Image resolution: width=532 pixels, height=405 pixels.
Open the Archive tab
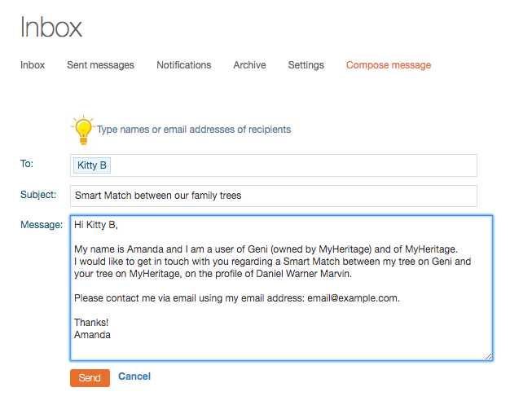249,65
